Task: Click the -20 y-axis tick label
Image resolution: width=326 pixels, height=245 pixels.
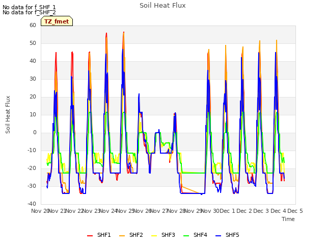Action: tap(32, 168)
